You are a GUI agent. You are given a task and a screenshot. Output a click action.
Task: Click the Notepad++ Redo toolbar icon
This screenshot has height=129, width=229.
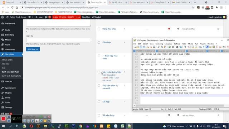173,47
